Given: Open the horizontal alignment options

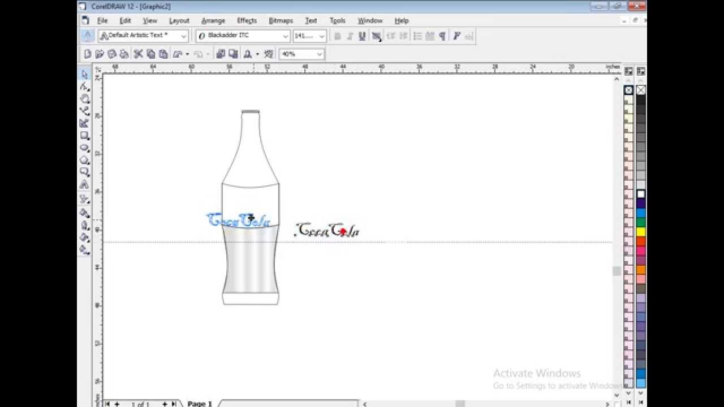Looking at the screenshot, I should pyautogui.click(x=376, y=36).
